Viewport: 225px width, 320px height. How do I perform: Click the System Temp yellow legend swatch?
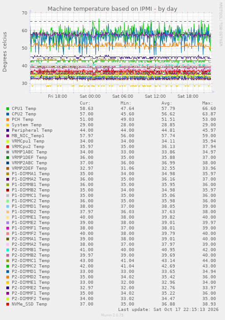[x=8, y=125]
